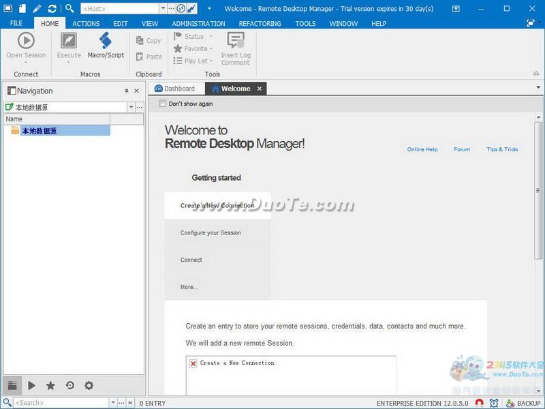This screenshot has width=545, height=409.
Task: Select Configure your Session step
Action: [217, 232]
